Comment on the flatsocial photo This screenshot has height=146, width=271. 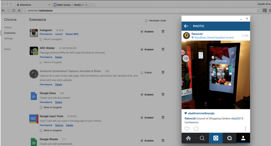pos(196,129)
